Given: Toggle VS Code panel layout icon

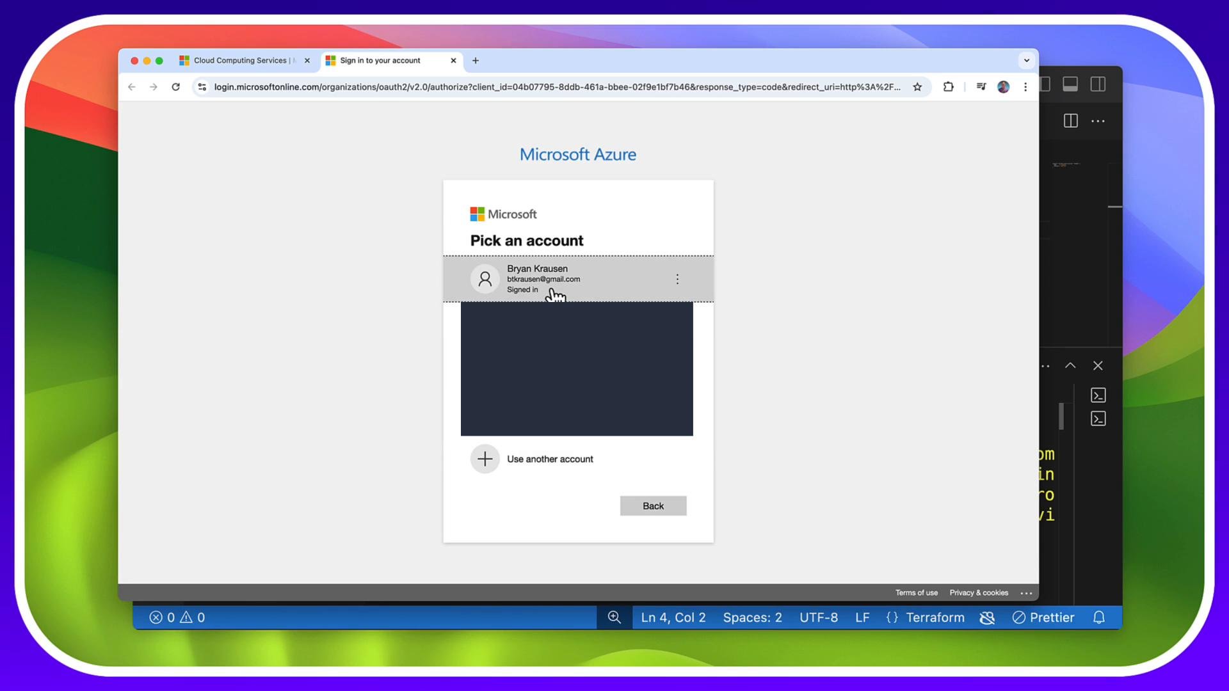Looking at the screenshot, I should coord(1070,84).
